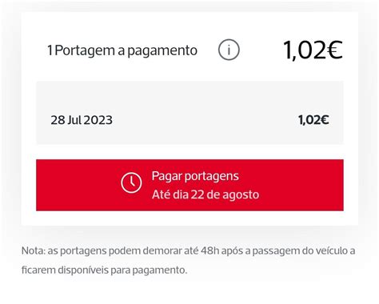This screenshot has height=304, width=379.
Task: Click the clock icon in the red button
Action: point(131,182)
